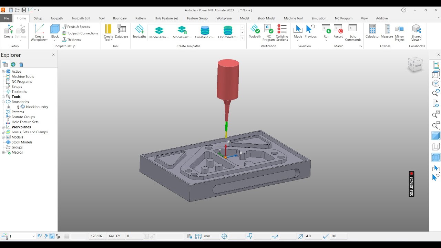Open the File menu

point(6,18)
